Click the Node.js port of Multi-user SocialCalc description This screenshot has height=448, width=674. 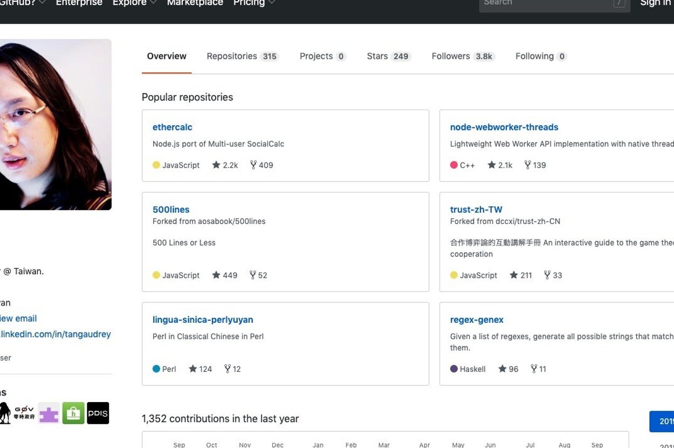[x=218, y=144]
